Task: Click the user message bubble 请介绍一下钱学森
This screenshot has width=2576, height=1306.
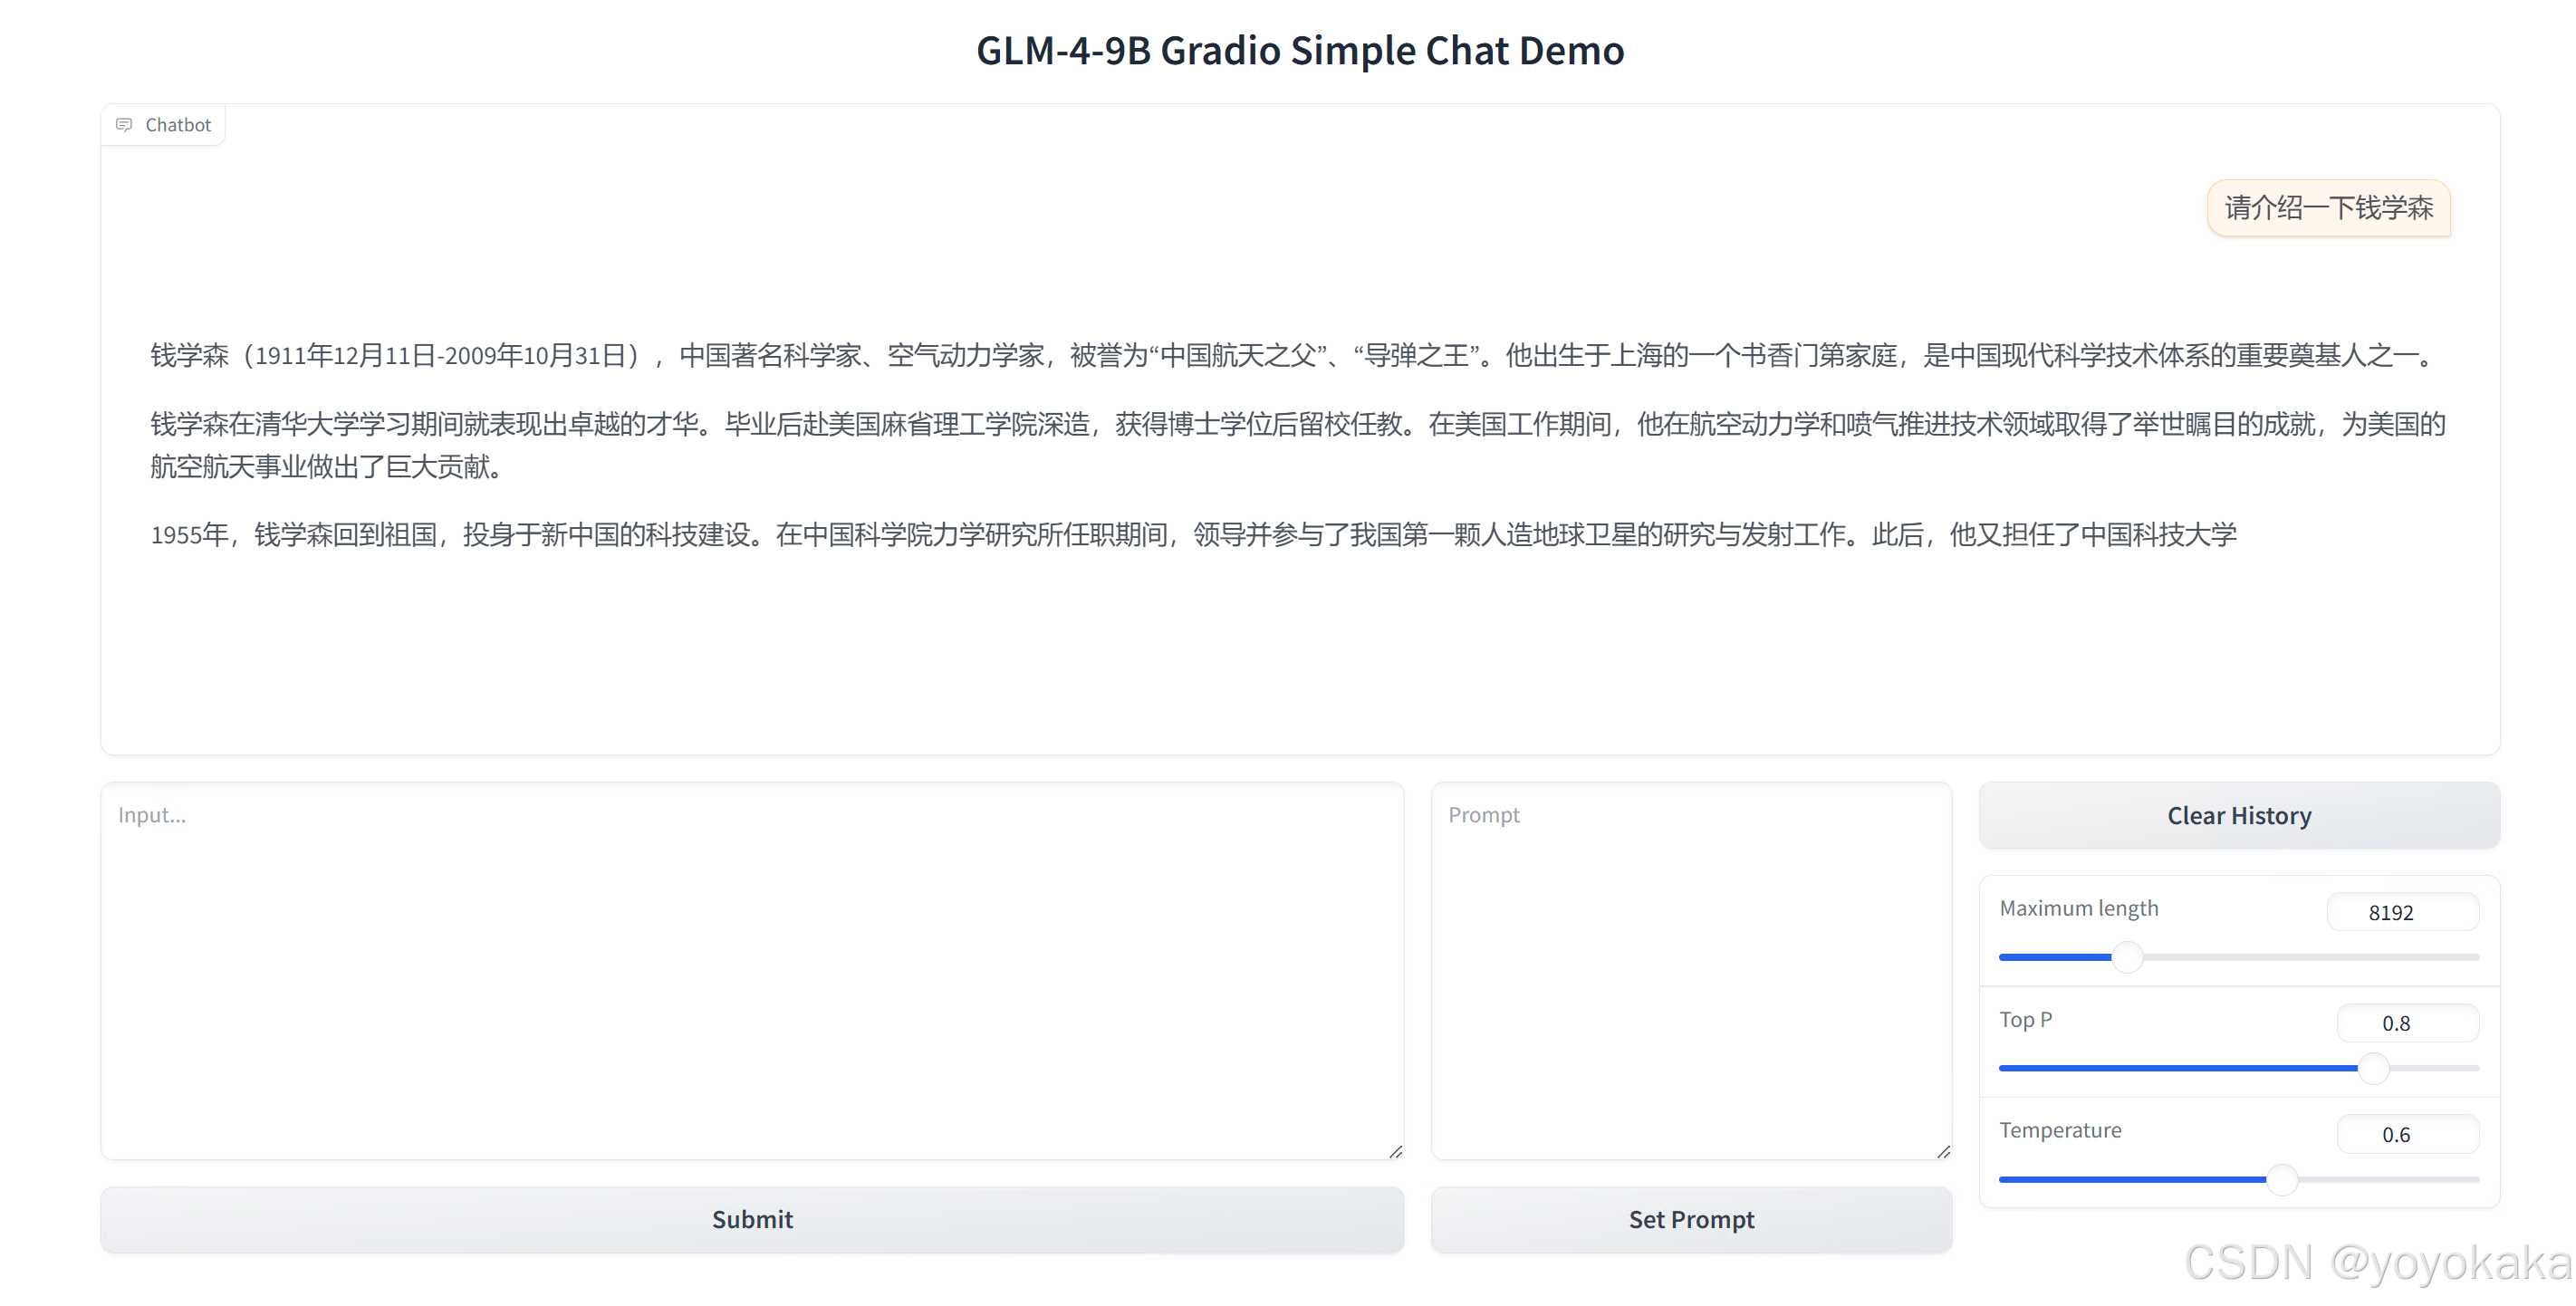Action: click(x=2328, y=208)
